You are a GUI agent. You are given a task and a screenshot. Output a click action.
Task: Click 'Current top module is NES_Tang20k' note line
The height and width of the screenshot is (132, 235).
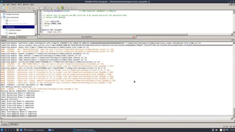[26, 85]
